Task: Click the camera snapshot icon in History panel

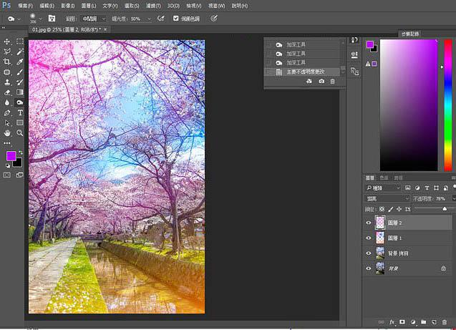Action: click(321, 82)
